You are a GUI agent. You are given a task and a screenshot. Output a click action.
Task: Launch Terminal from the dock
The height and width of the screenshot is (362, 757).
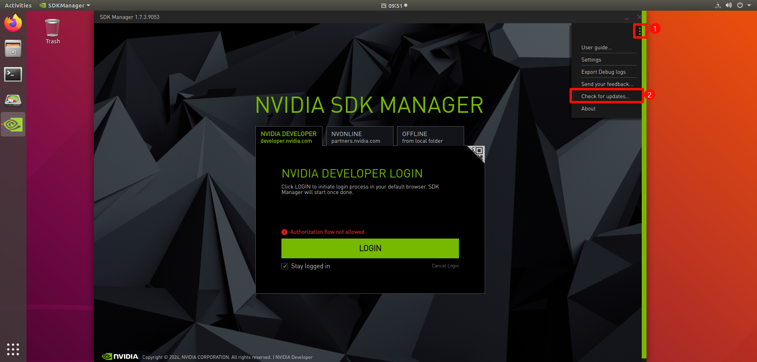13,74
